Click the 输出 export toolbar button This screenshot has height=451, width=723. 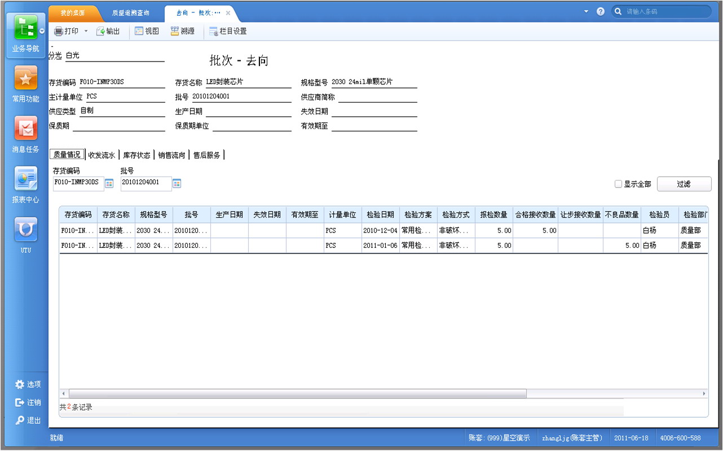[108, 31]
